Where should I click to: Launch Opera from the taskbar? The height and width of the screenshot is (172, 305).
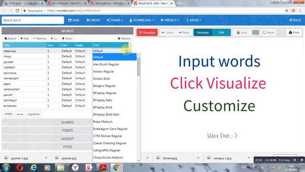coord(20,168)
